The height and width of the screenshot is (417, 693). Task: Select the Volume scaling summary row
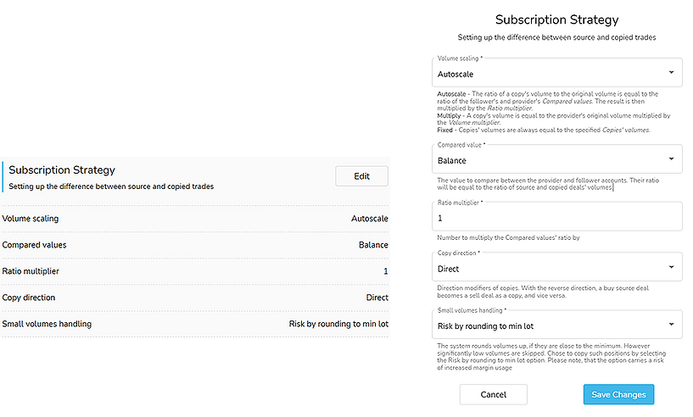coord(195,219)
